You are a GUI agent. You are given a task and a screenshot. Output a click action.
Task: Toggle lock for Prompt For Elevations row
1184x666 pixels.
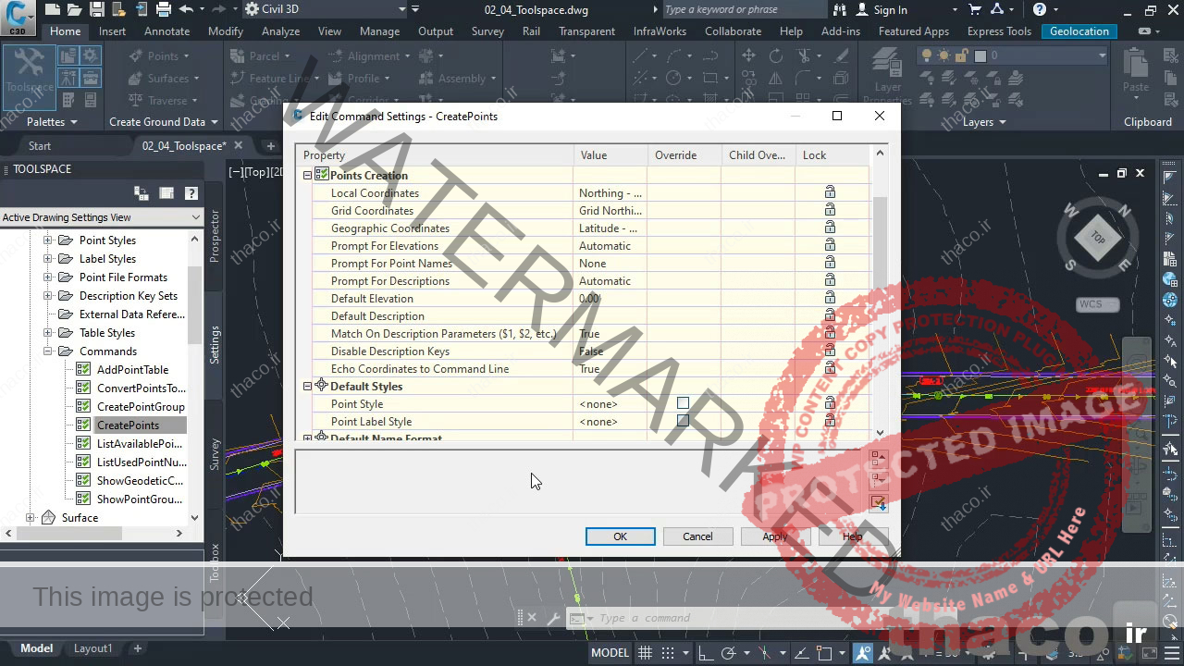coord(830,246)
